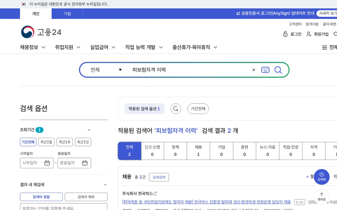This screenshot has height=210, width=337.
Task: Expand the 채용정보 menu
Action: (x=33, y=47)
